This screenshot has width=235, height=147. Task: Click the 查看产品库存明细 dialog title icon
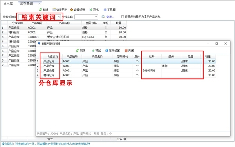click(x=39, y=44)
